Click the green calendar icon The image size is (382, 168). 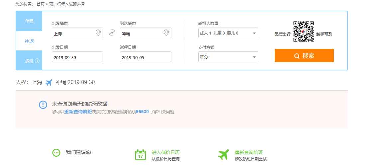[x=141, y=155]
